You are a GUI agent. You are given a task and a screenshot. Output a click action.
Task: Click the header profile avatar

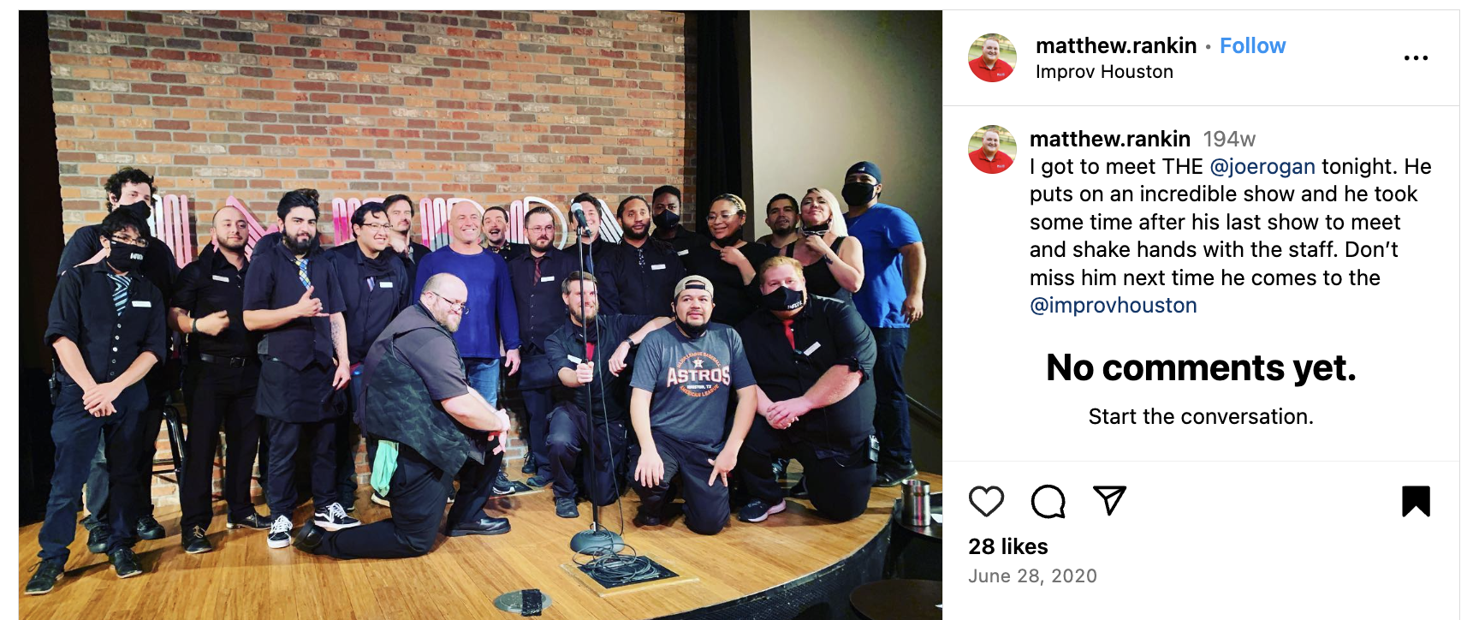pyautogui.click(x=992, y=57)
